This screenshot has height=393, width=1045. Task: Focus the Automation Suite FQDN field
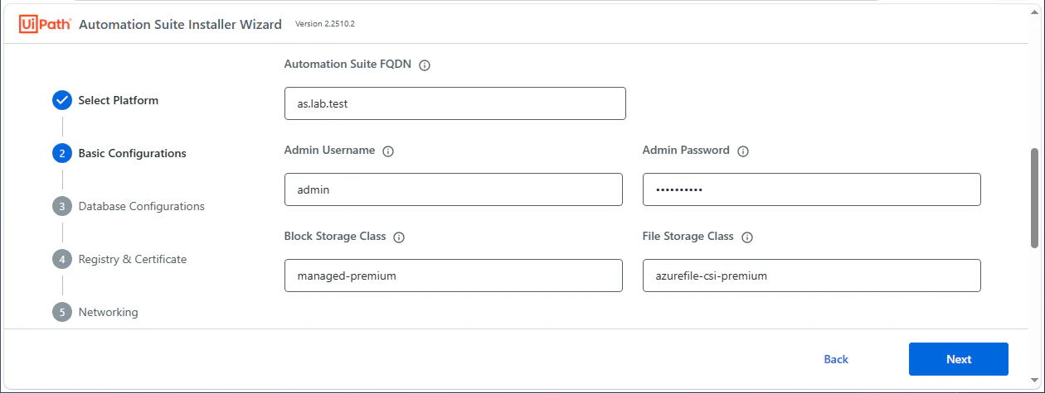454,103
